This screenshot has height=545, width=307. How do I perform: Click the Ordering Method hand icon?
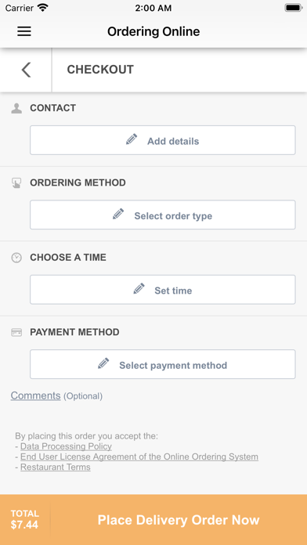(16, 182)
